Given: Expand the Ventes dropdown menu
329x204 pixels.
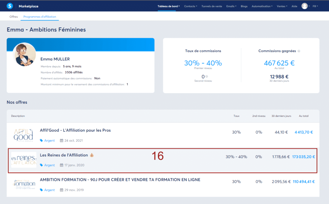Looking at the screenshot, I should tap(282, 6).
